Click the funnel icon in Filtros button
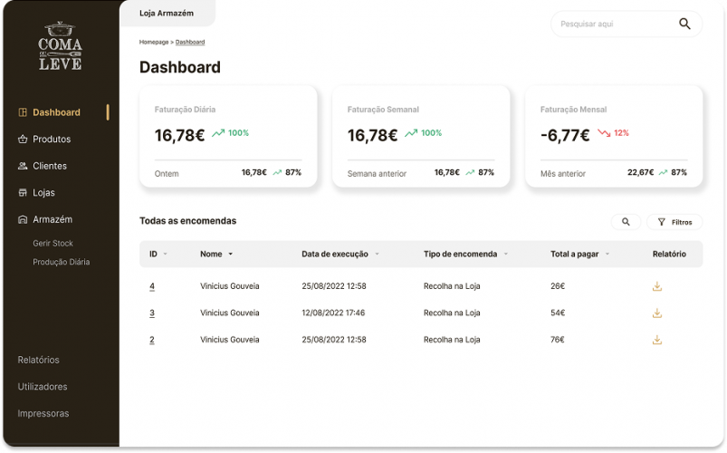The image size is (727, 453). coord(662,222)
